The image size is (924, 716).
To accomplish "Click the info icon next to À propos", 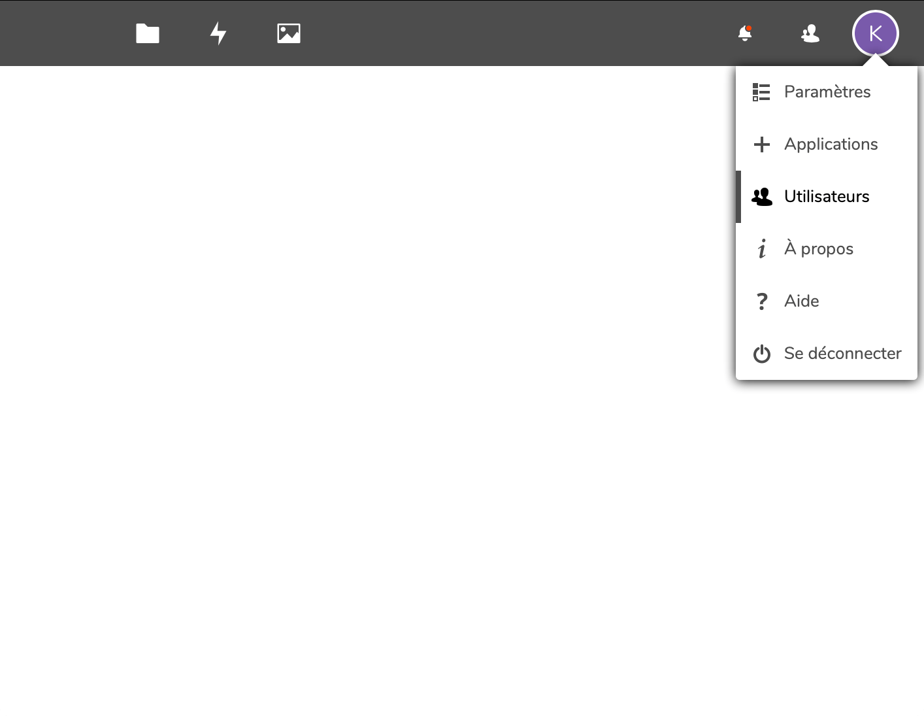I will click(762, 248).
